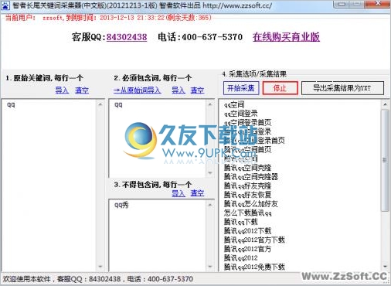Select result row 腾讯qq2012免费下载
Viewport: 391px width, 286px height.
click(x=254, y=267)
